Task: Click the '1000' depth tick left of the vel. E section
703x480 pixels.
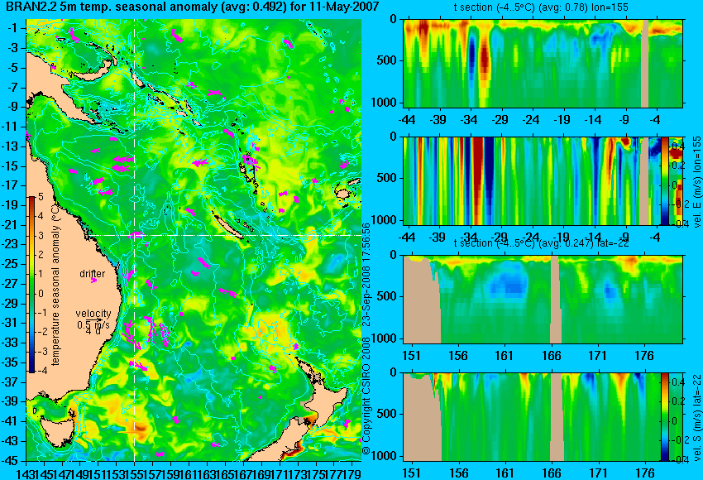Action: click(384, 220)
